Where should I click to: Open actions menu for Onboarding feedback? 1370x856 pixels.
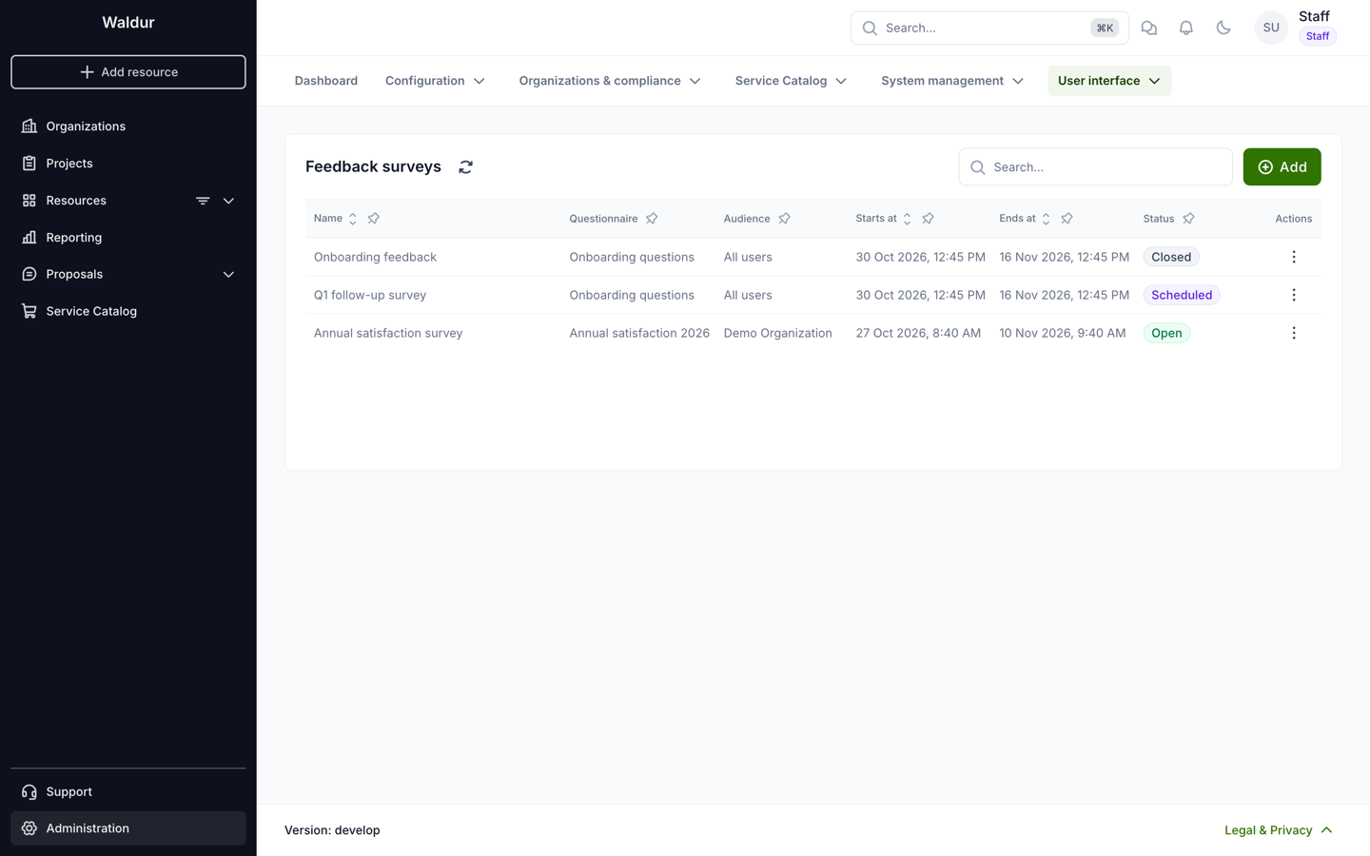(1294, 257)
